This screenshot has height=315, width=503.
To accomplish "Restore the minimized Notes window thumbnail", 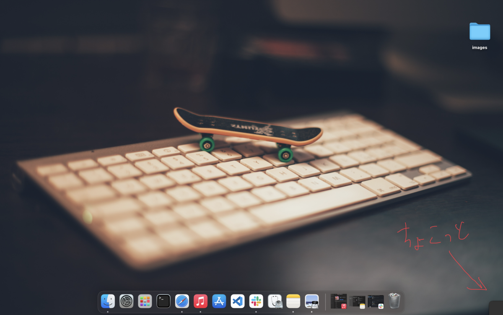I will click(358, 302).
